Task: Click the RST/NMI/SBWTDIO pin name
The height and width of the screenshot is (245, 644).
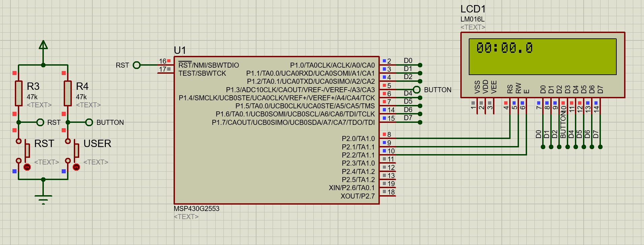Action: [x=209, y=65]
